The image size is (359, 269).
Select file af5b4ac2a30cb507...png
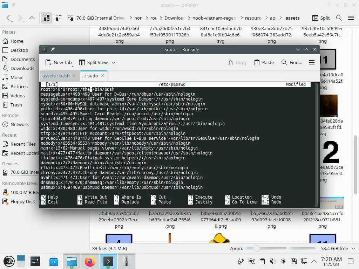click(119, 220)
